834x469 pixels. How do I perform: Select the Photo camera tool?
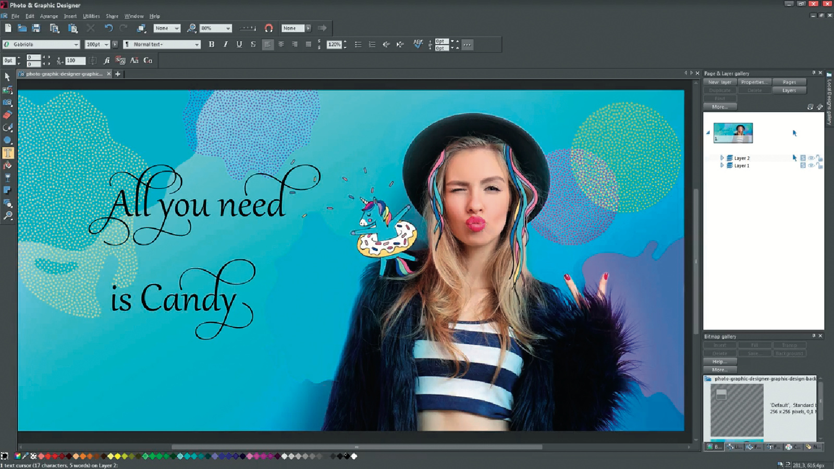[x=7, y=102]
